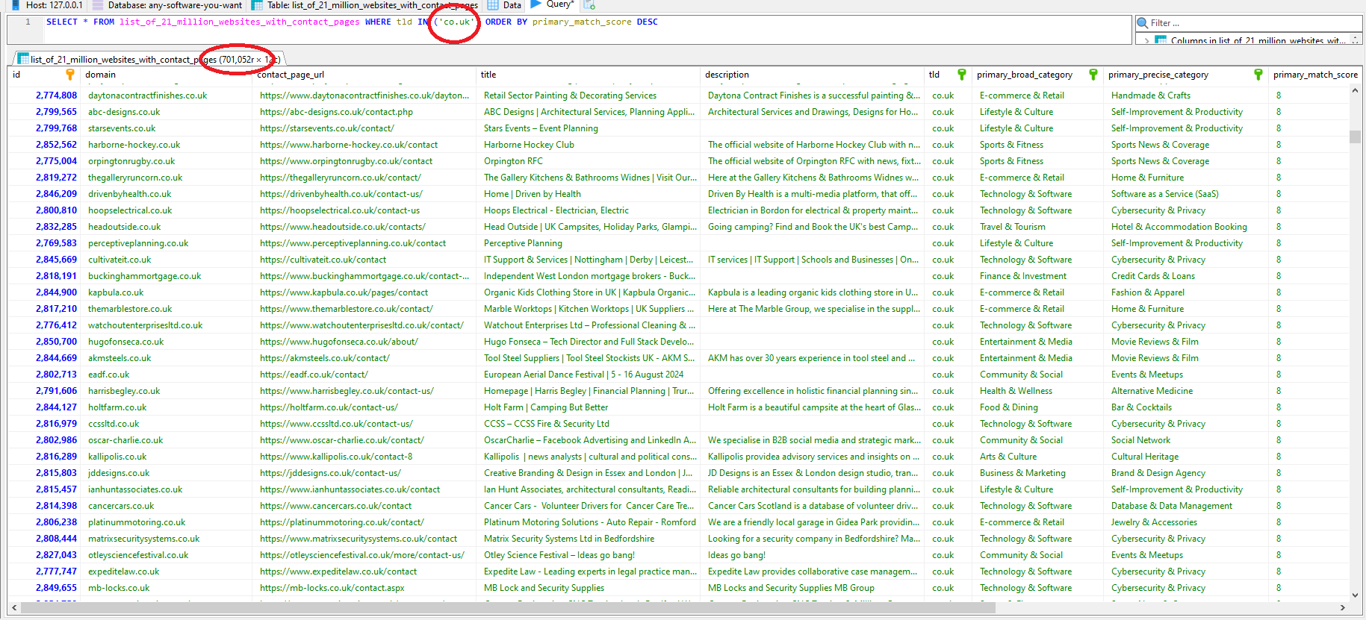Click the vertical scrollbar down arrow
This screenshot has height=620, width=1366.
[1355, 595]
